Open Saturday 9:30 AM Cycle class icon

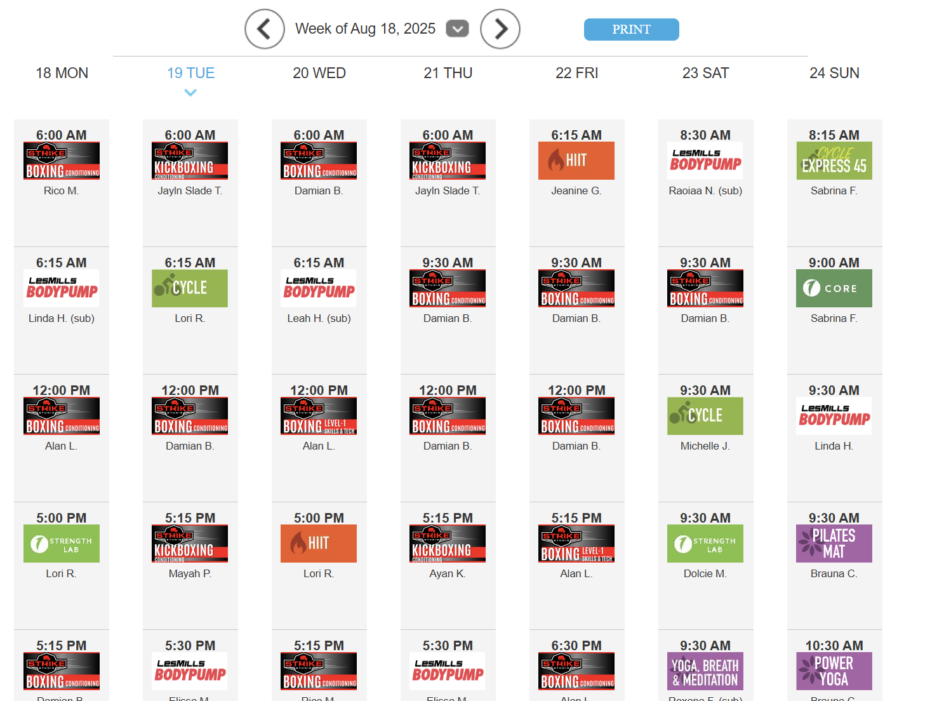[x=705, y=416]
